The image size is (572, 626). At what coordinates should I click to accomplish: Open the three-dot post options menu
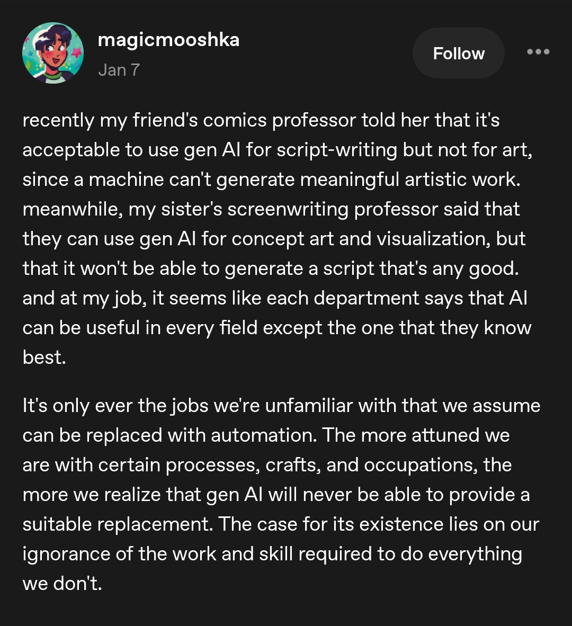(538, 52)
